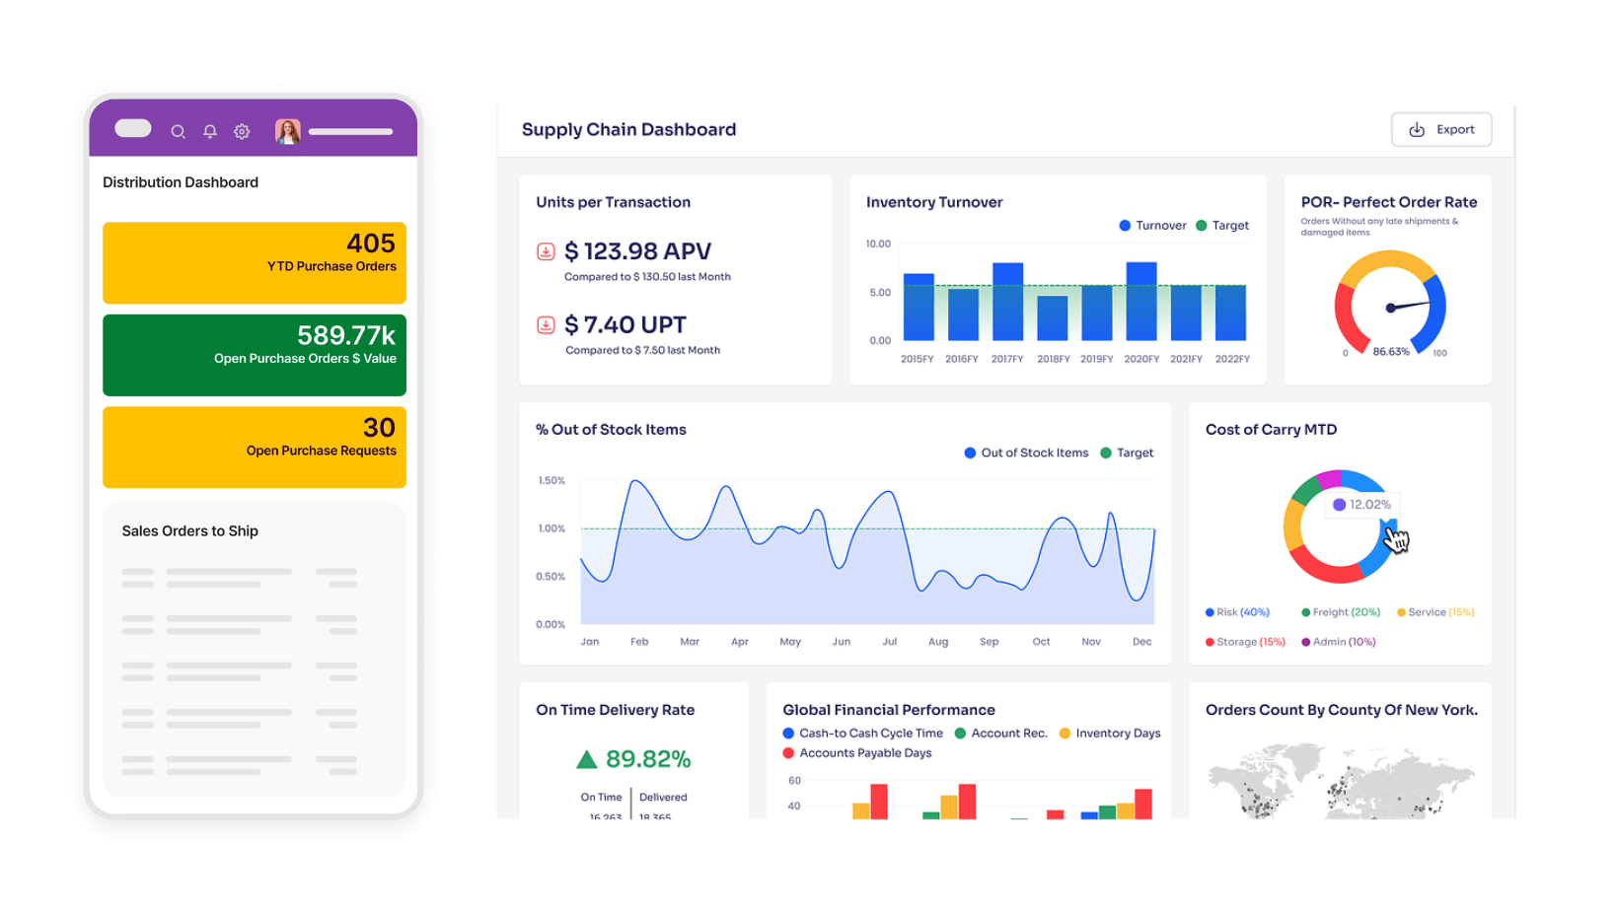The height and width of the screenshot is (911, 1618).
Task: Toggle Out of Stock Items legend entry
Action: click(x=1026, y=454)
